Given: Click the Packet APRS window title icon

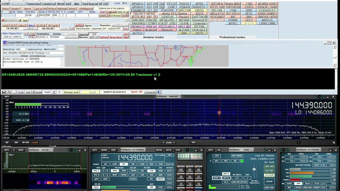Looking at the screenshot, I should tap(5, 42).
